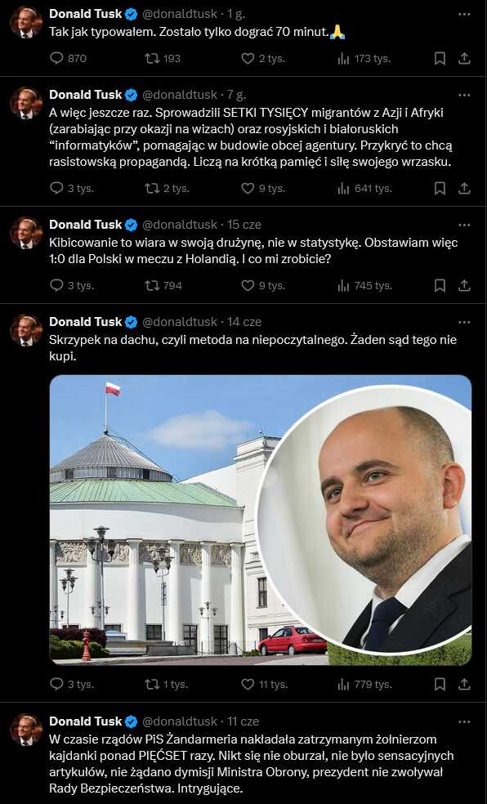Open more options on the 11 cze tweet
This screenshot has width=487, height=804.
click(464, 722)
